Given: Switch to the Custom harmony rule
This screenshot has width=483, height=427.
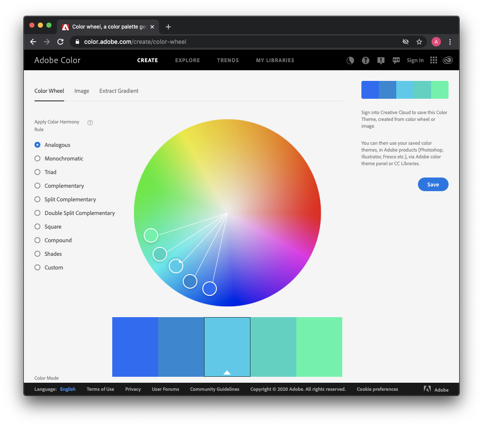Looking at the screenshot, I should click(48, 267).
